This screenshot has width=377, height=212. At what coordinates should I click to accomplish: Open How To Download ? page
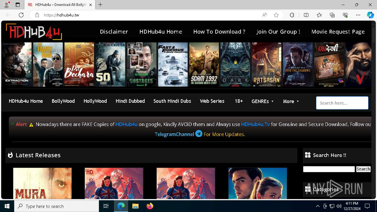tap(219, 32)
